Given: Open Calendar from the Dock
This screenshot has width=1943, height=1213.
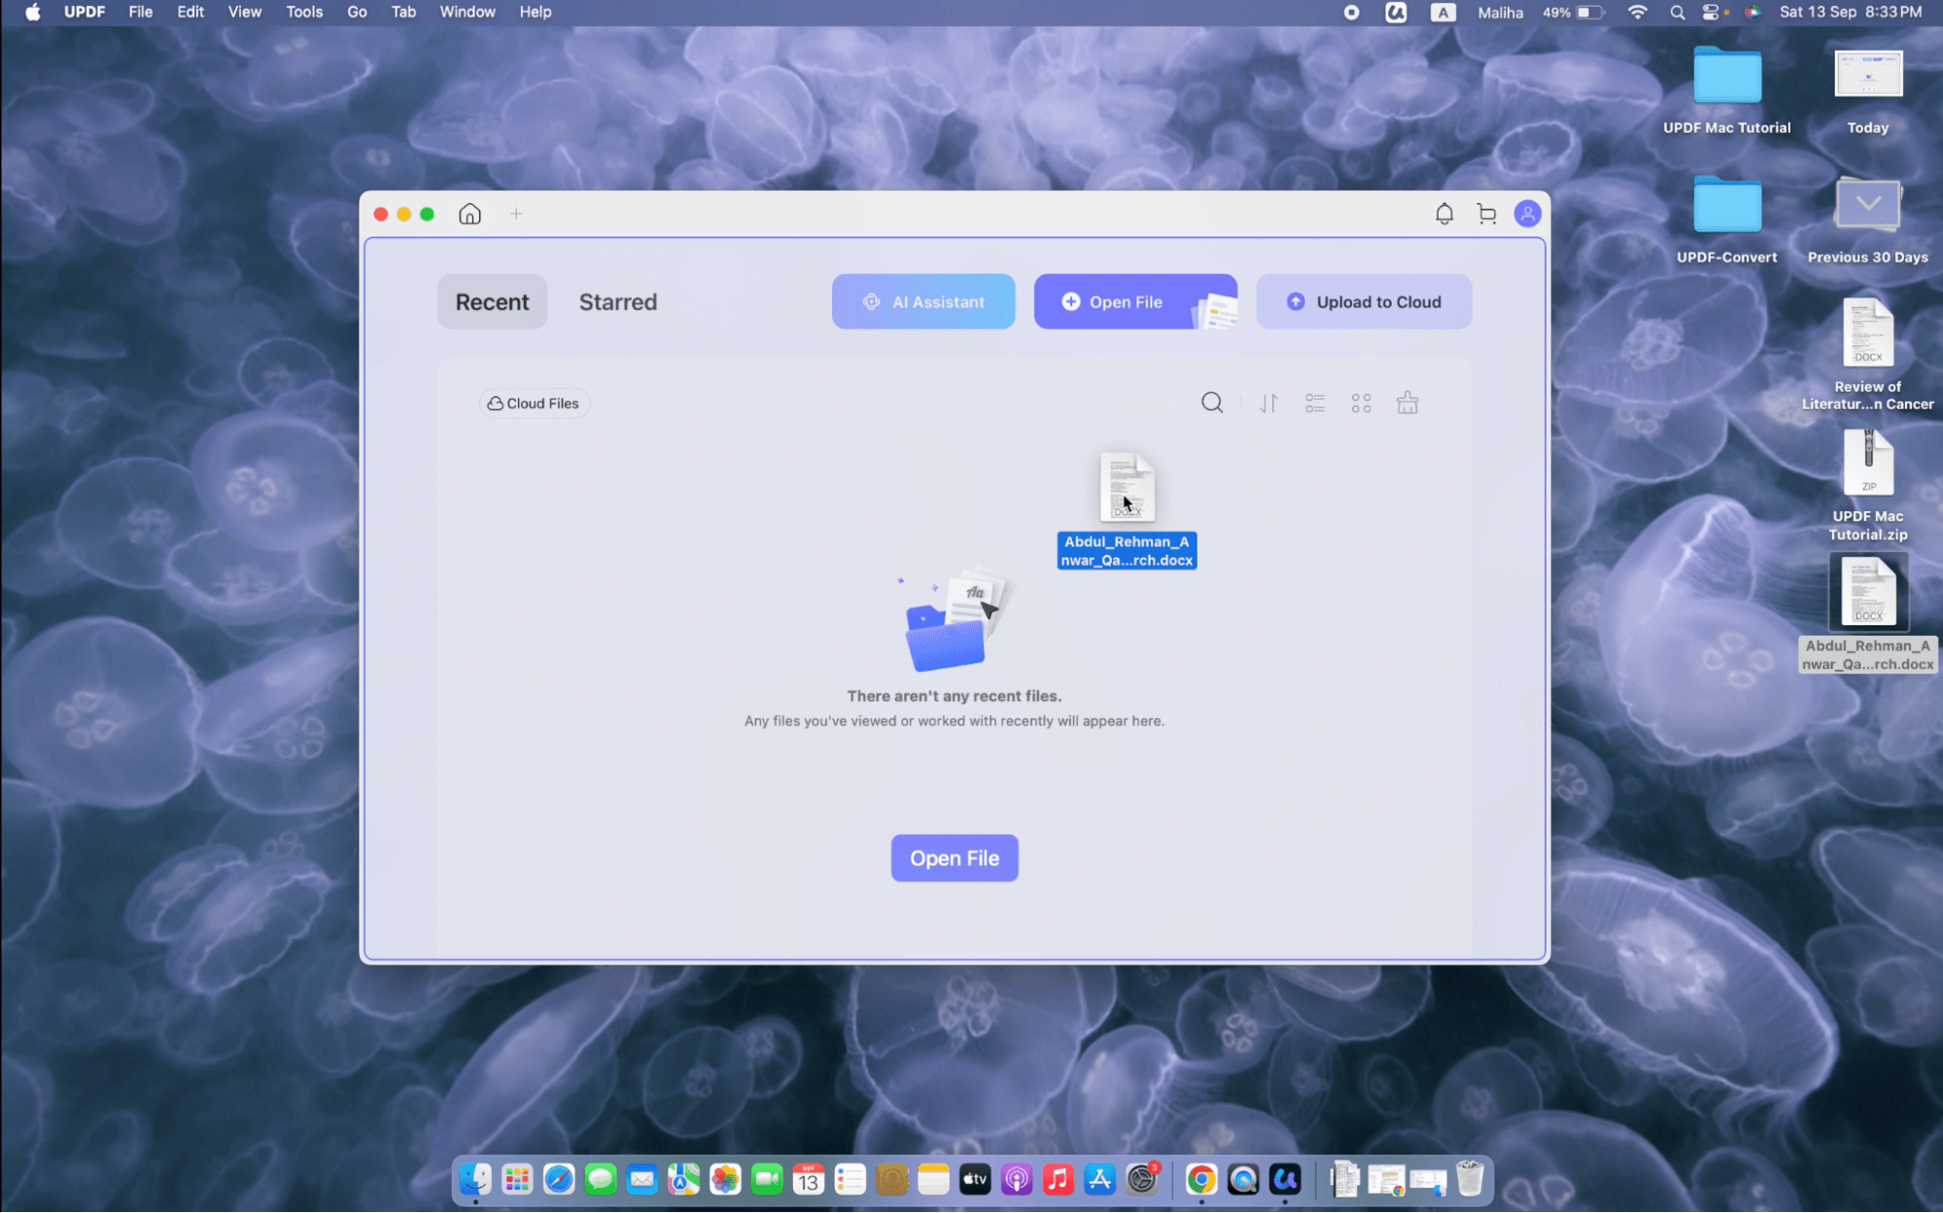Looking at the screenshot, I should pyautogui.click(x=809, y=1180).
